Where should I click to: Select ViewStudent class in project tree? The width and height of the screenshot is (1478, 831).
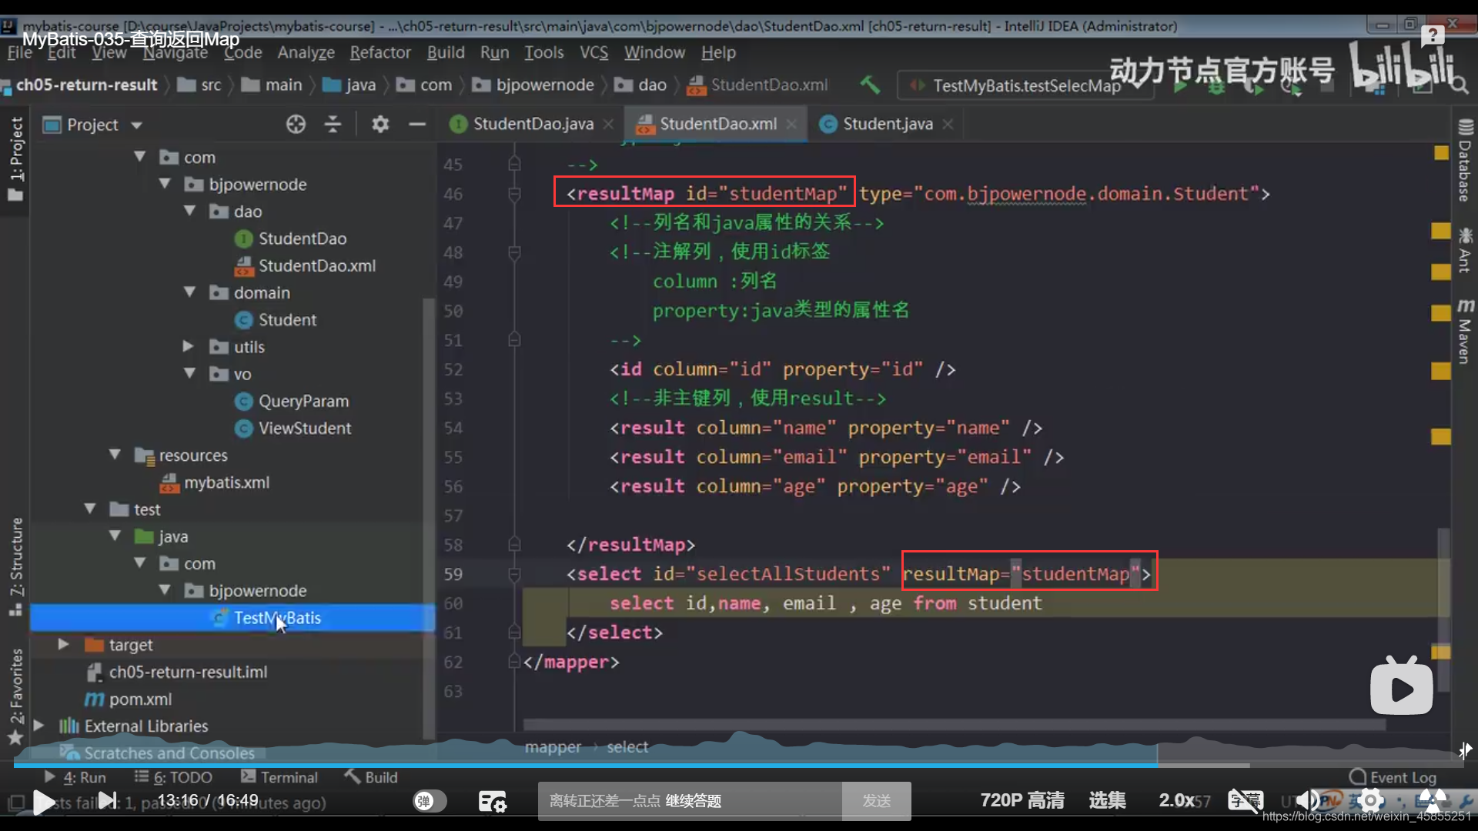tap(293, 428)
